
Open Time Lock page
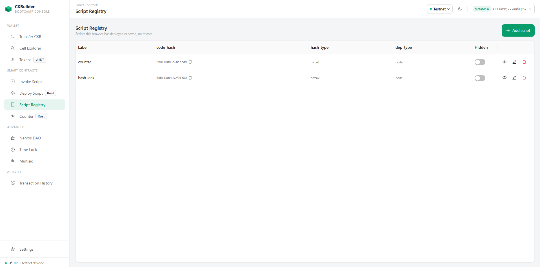(x=35, y=150)
